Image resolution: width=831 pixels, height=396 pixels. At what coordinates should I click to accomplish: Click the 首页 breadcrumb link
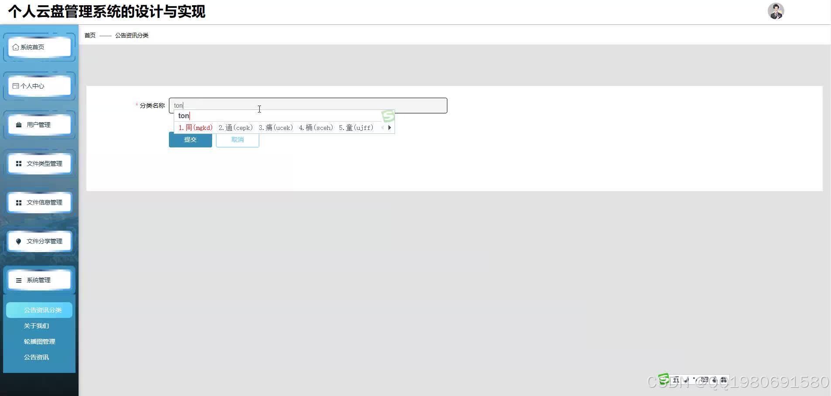[x=90, y=35]
